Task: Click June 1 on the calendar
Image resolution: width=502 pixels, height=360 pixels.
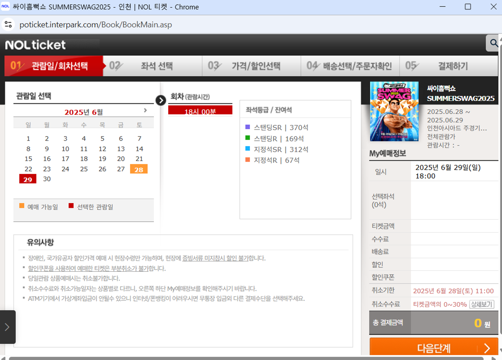Action: click(x=28, y=139)
